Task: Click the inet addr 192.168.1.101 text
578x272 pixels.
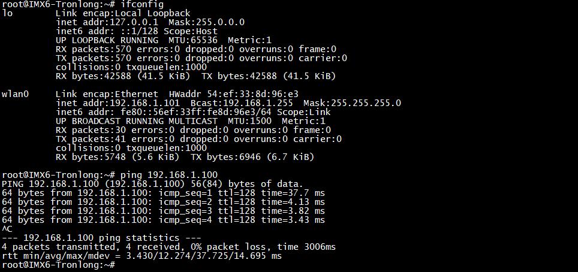Action: pyautogui.click(x=118, y=103)
